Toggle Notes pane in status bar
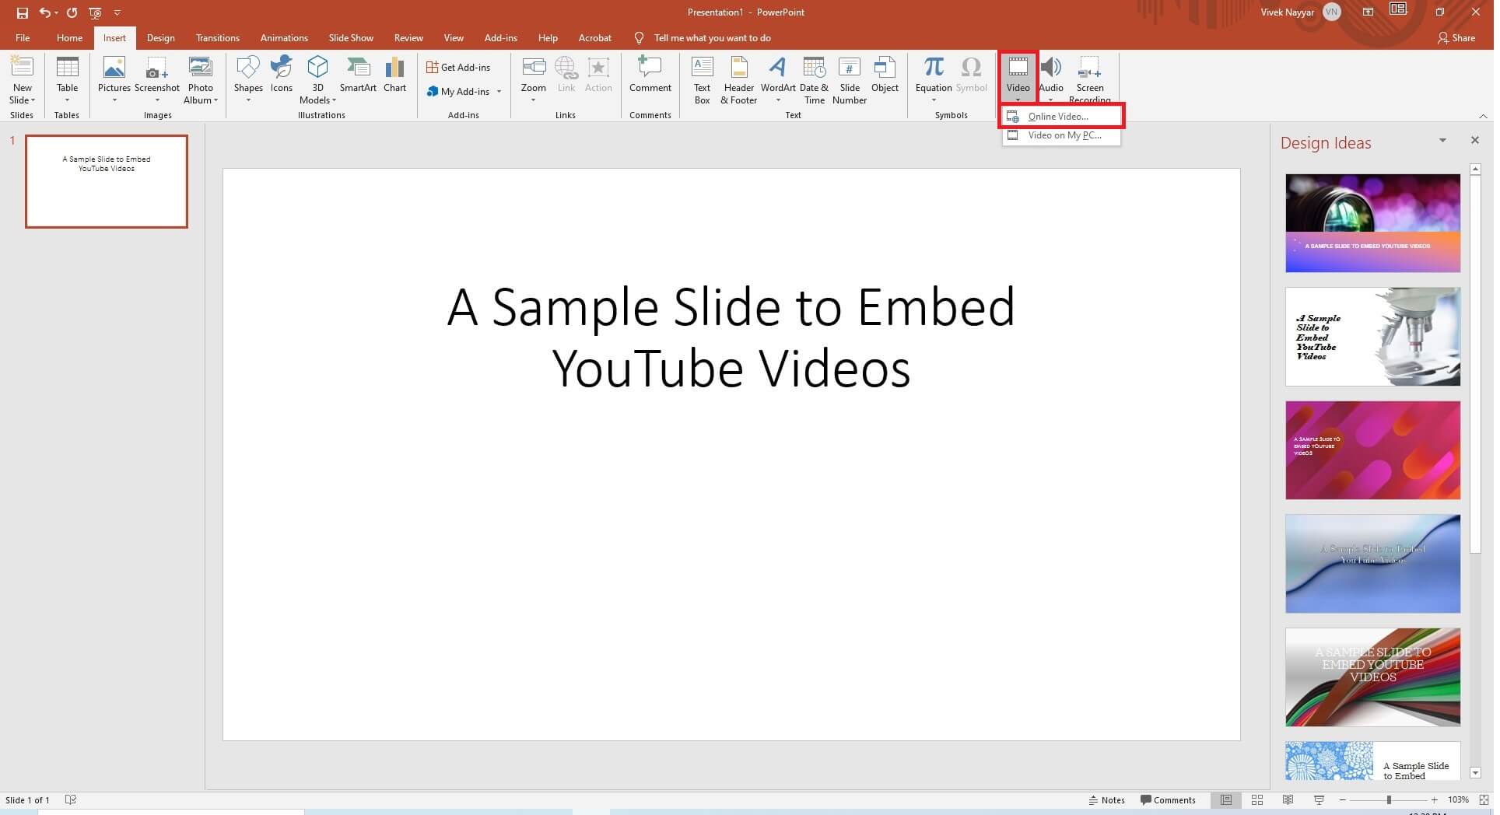Image resolution: width=1500 pixels, height=815 pixels. (1106, 800)
